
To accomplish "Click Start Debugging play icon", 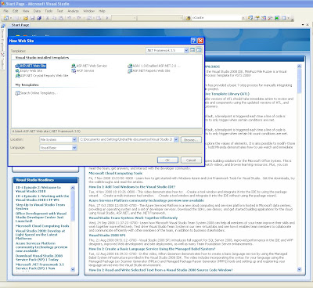I will (107, 18).
